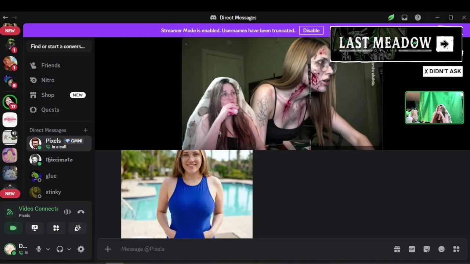The height and width of the screenshot is (264, 470).
Task: Click the bottom NEW unread badge
Action: [10, 194]
